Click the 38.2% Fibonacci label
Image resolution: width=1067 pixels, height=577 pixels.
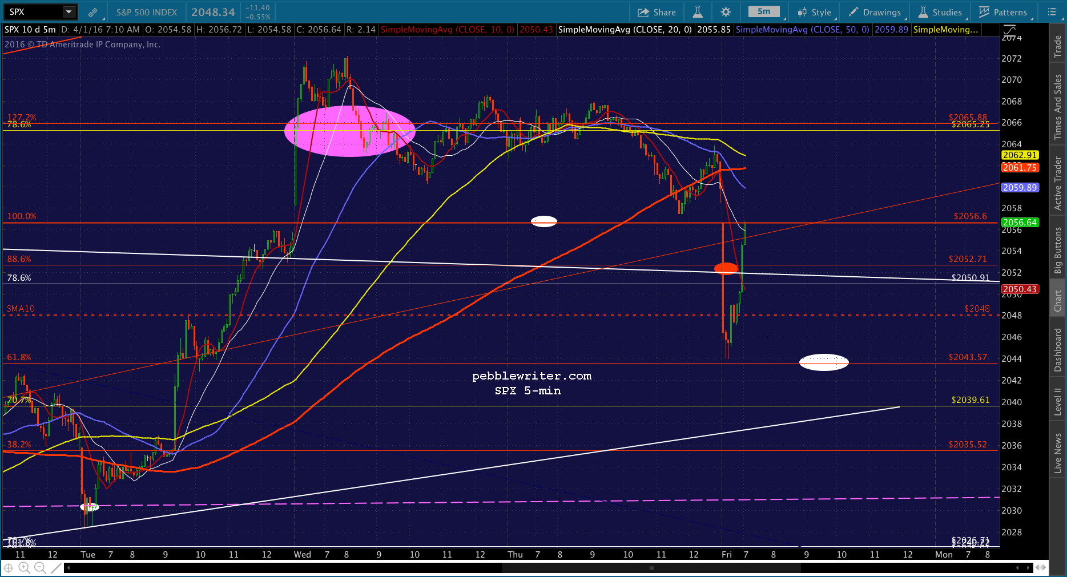tap(19, 445)
